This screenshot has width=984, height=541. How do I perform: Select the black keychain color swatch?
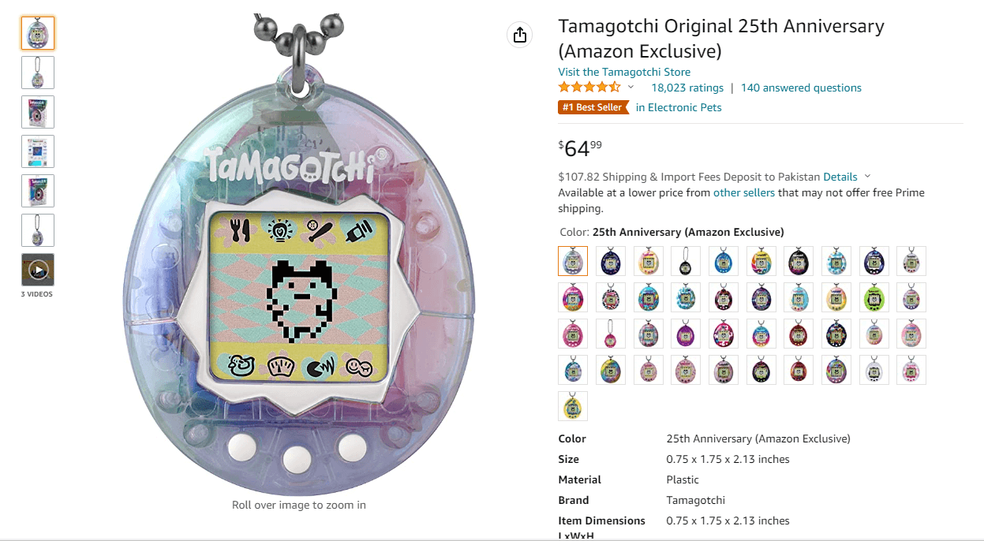[x=686, y=261]
